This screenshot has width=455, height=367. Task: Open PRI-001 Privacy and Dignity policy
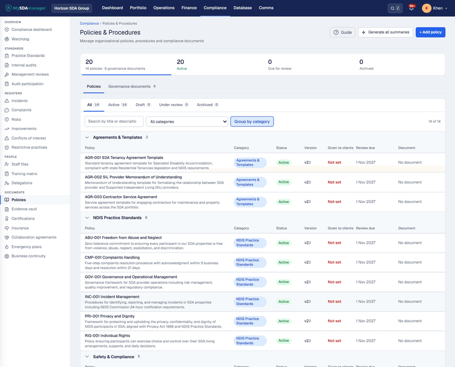click(110, 316)
